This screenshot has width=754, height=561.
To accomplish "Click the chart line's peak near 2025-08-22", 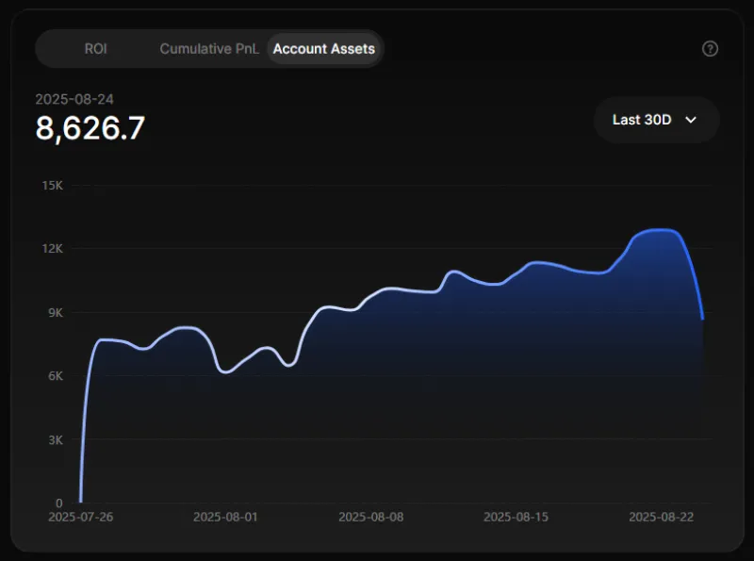I will (662, 230).
